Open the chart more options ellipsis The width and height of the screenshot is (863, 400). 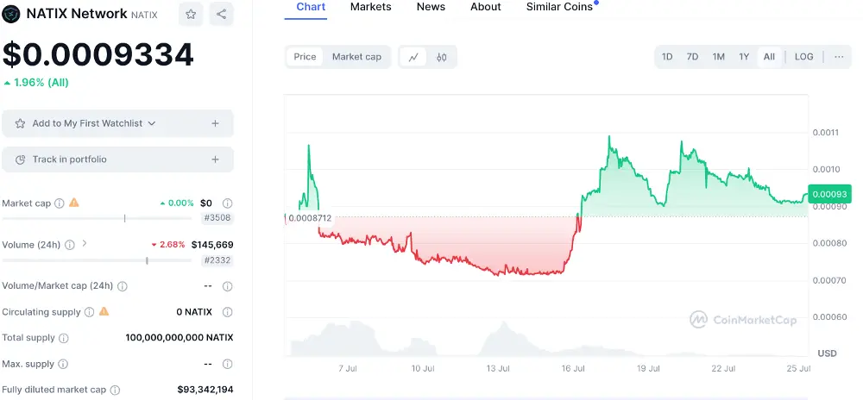tap(839, 57)
